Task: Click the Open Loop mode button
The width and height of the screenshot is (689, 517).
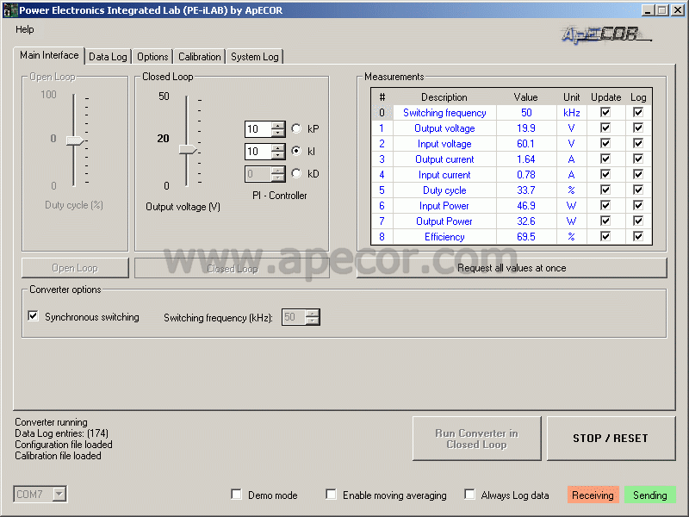Action: (x=75, y=268)
